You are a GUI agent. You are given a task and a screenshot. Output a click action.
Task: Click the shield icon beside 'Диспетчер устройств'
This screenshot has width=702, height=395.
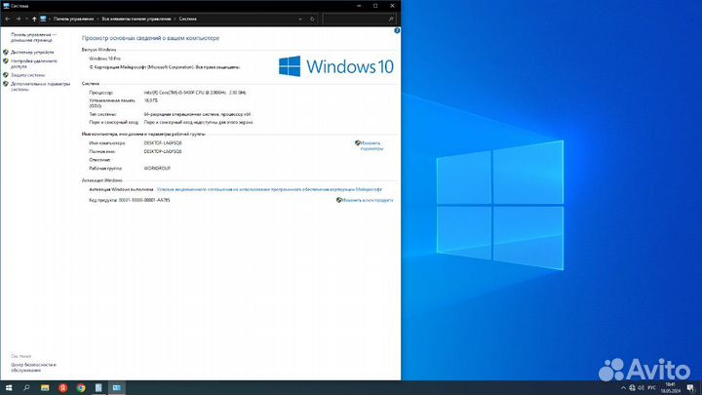[6, 52]
